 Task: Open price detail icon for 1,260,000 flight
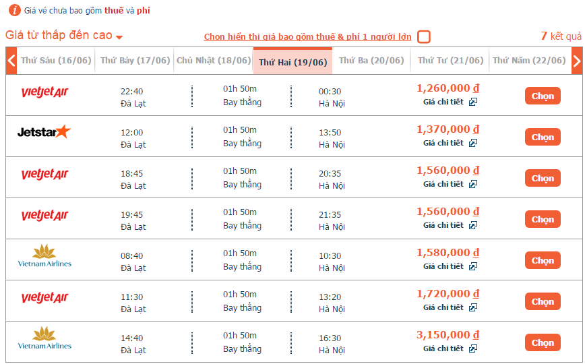click(x=473, y=102)
